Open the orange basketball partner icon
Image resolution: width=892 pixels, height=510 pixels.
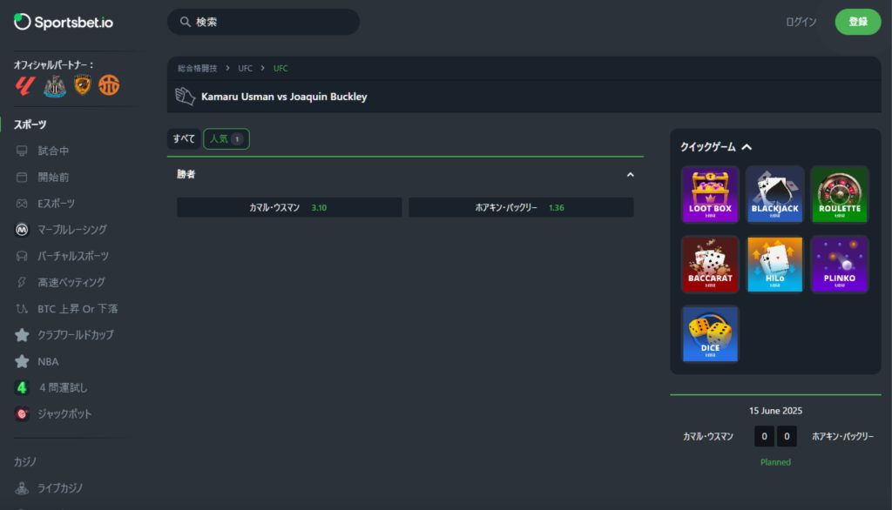tap(109, 85)
